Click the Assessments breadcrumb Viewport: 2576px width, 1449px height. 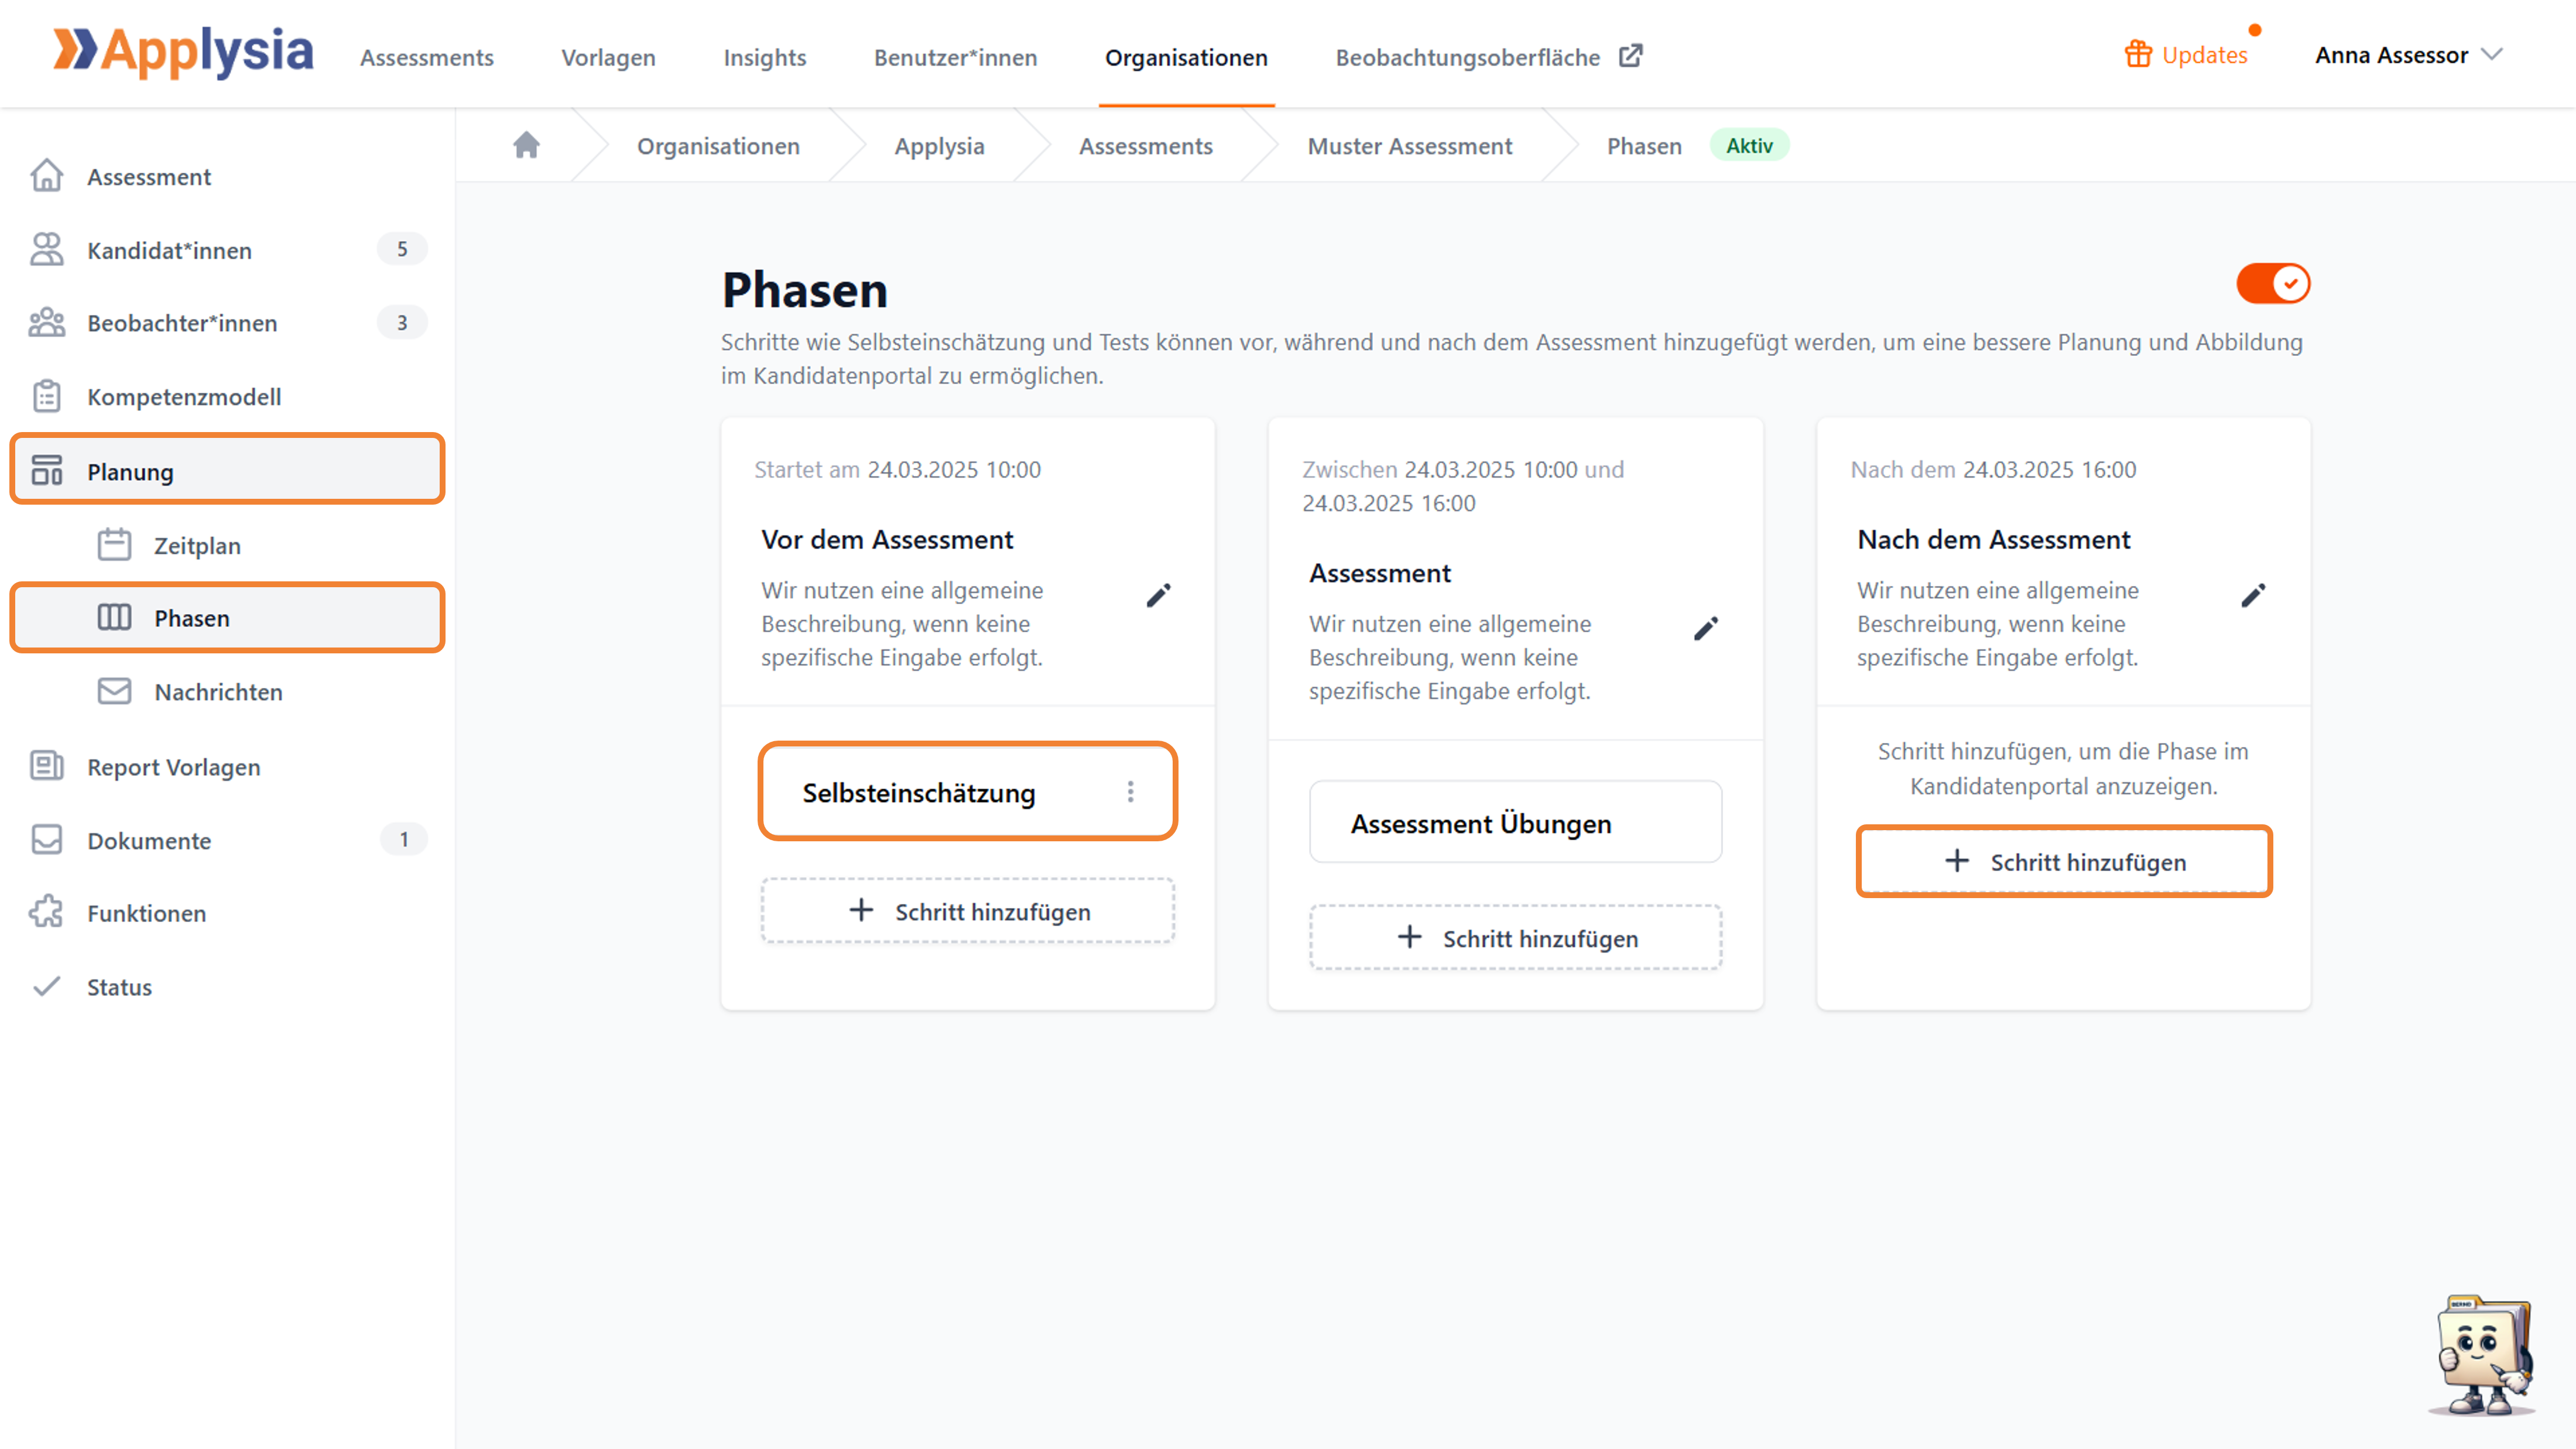[1146, 146]
